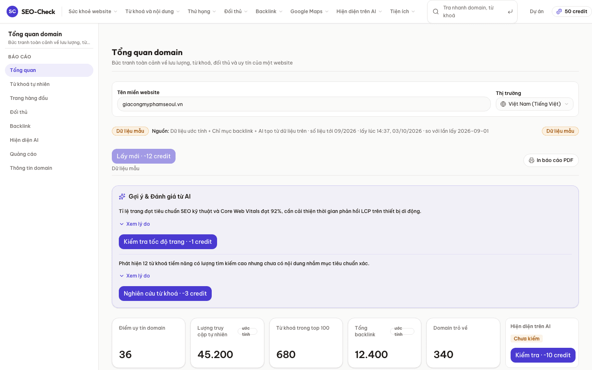The image size is (592, 370).
Task: Click the Điểm uy tín domain card
Action: [x=148, y=343]
